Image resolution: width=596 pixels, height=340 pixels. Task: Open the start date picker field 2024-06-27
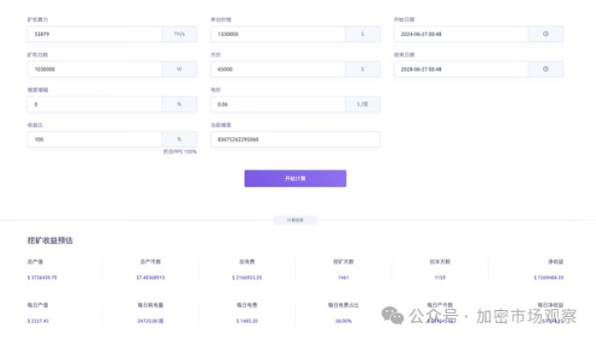coord(461,34)
